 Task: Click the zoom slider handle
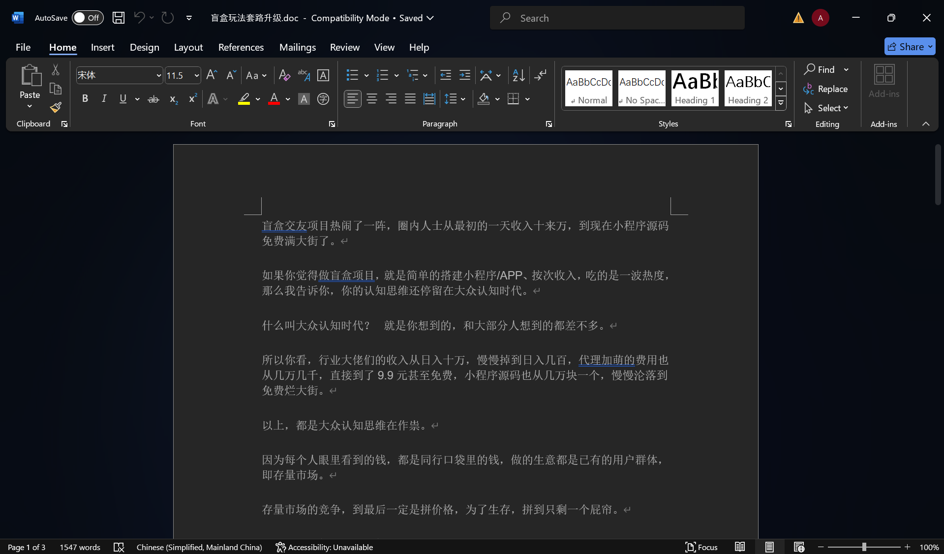(x=864, y=547)
